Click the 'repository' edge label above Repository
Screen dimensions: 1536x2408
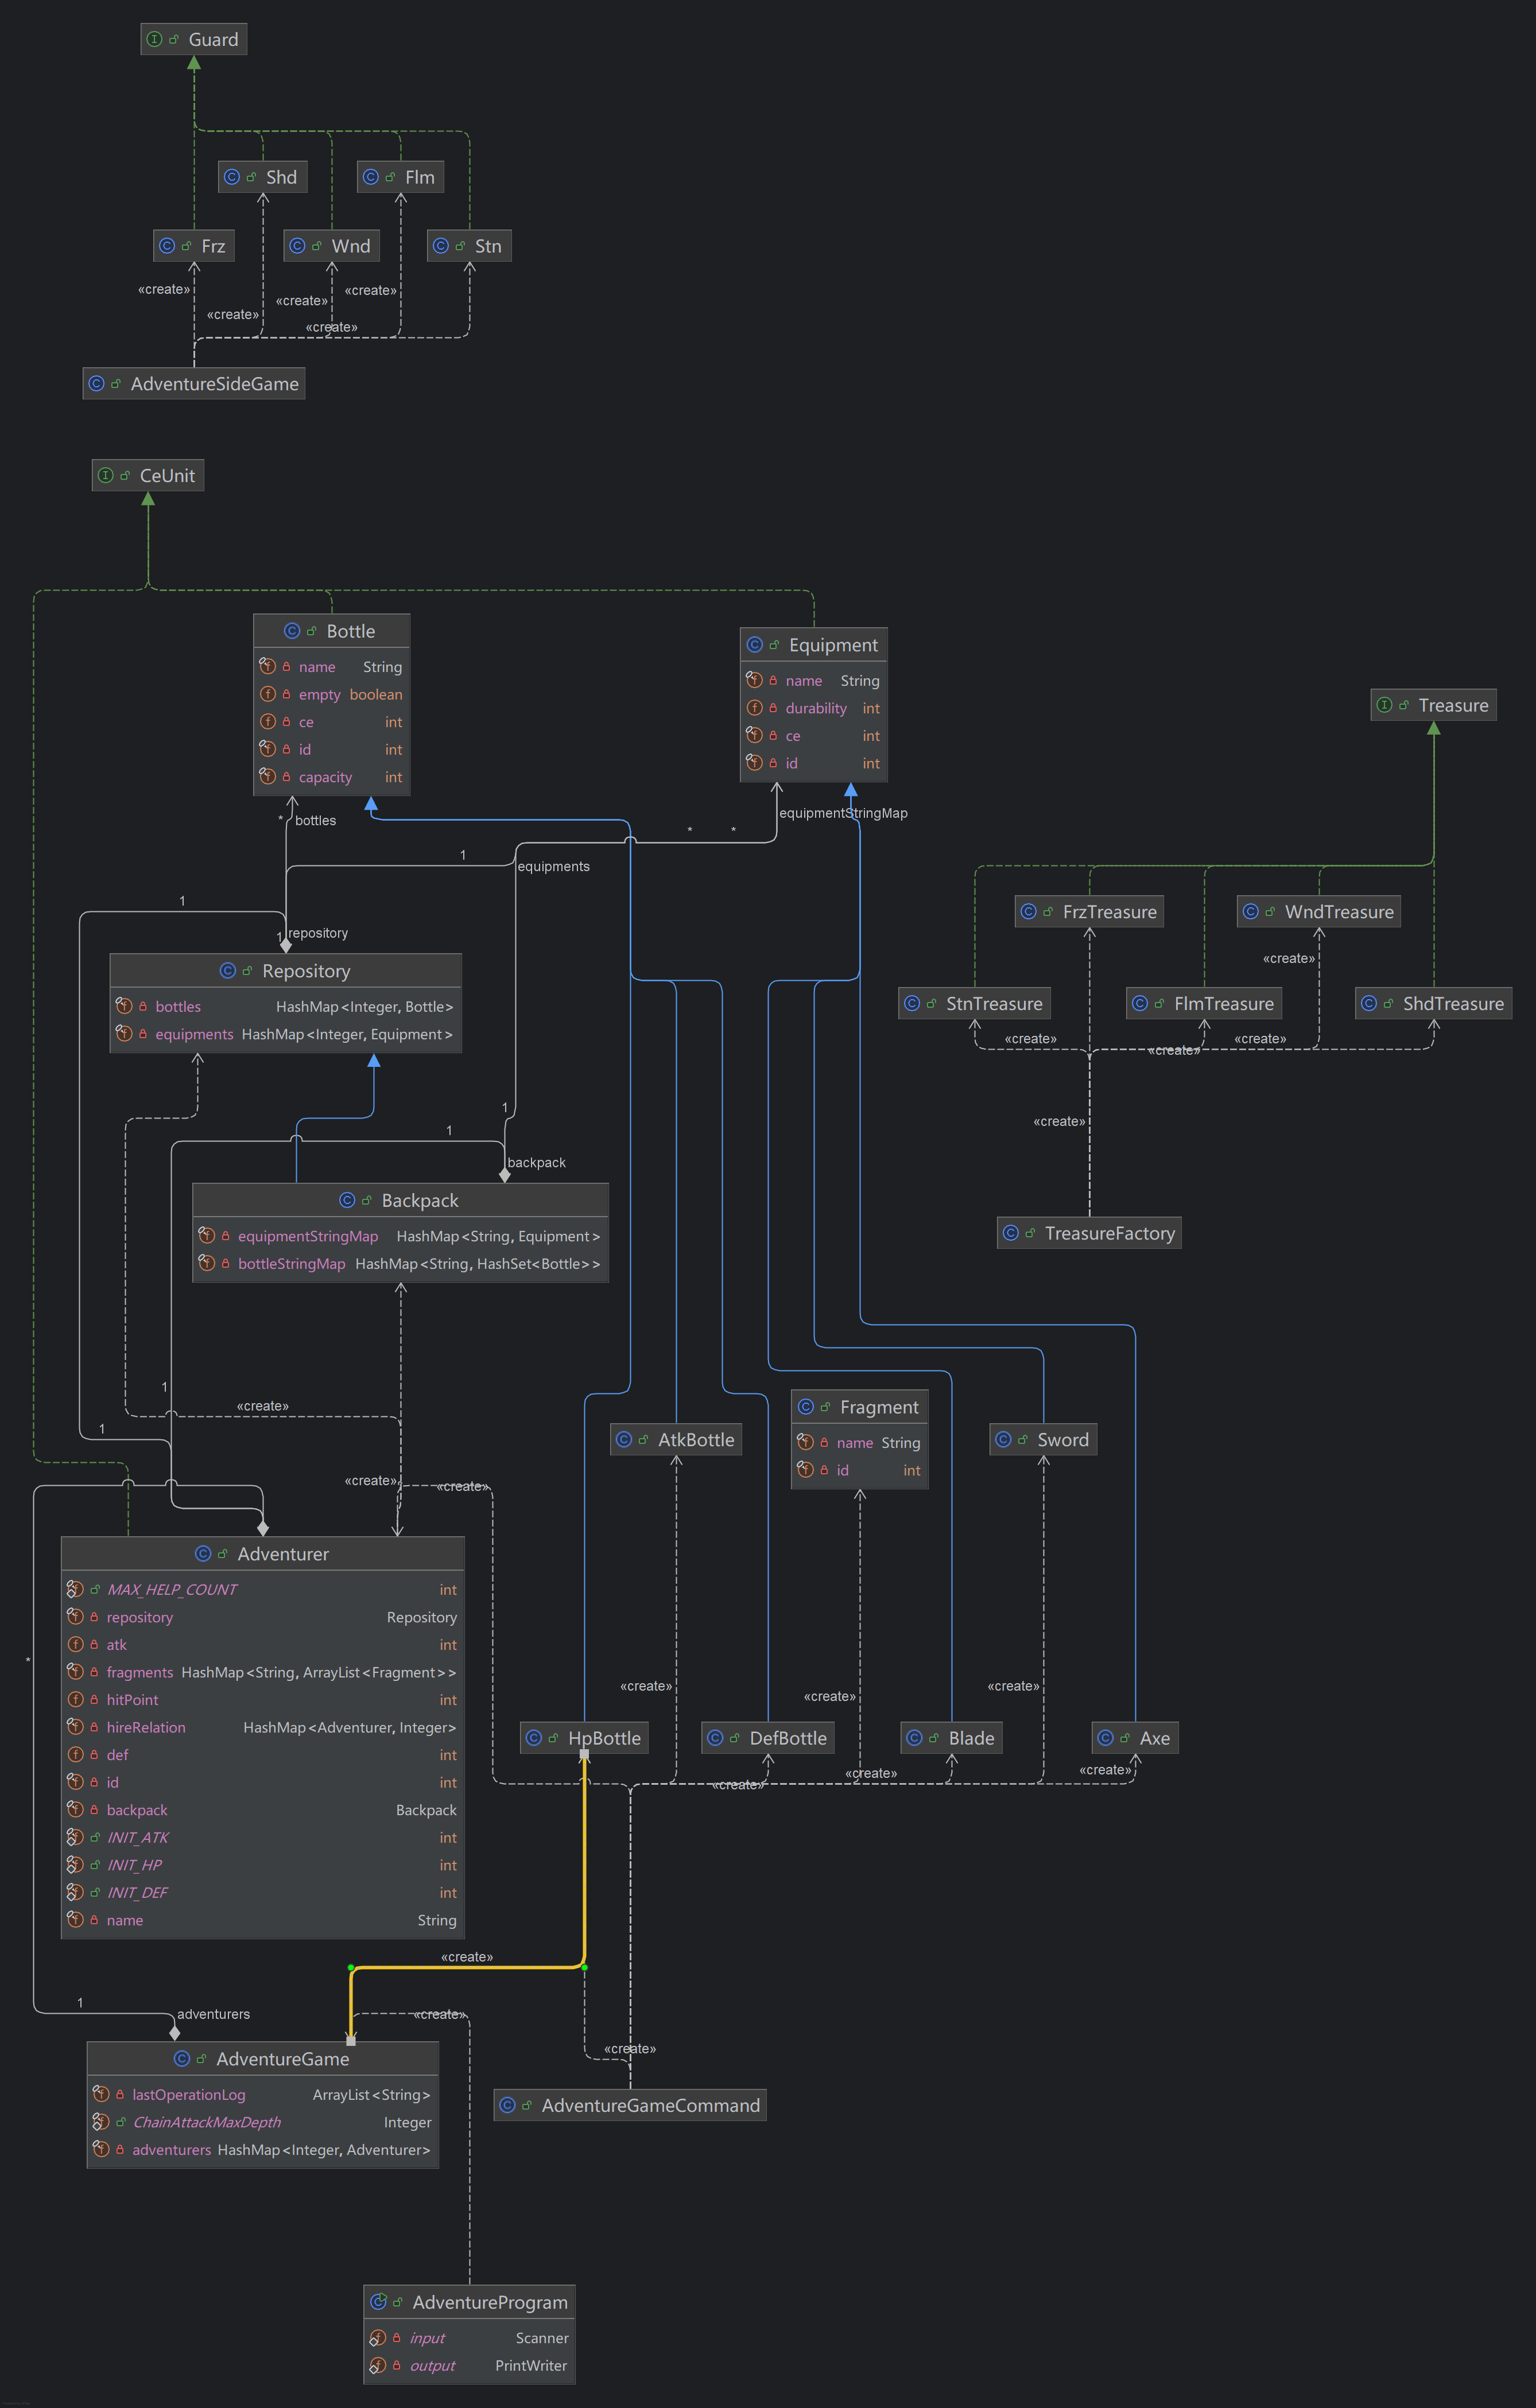coord(318,933)
